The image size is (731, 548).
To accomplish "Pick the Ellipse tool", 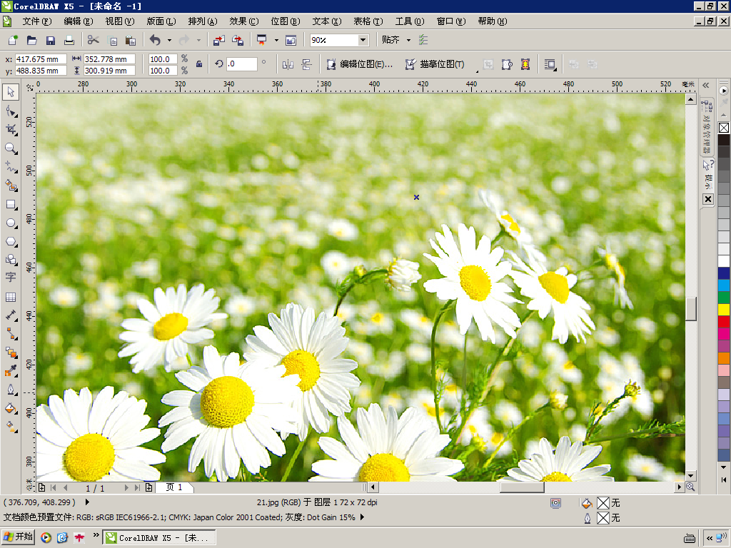I will pyautogui.click(x=11, y=223).
